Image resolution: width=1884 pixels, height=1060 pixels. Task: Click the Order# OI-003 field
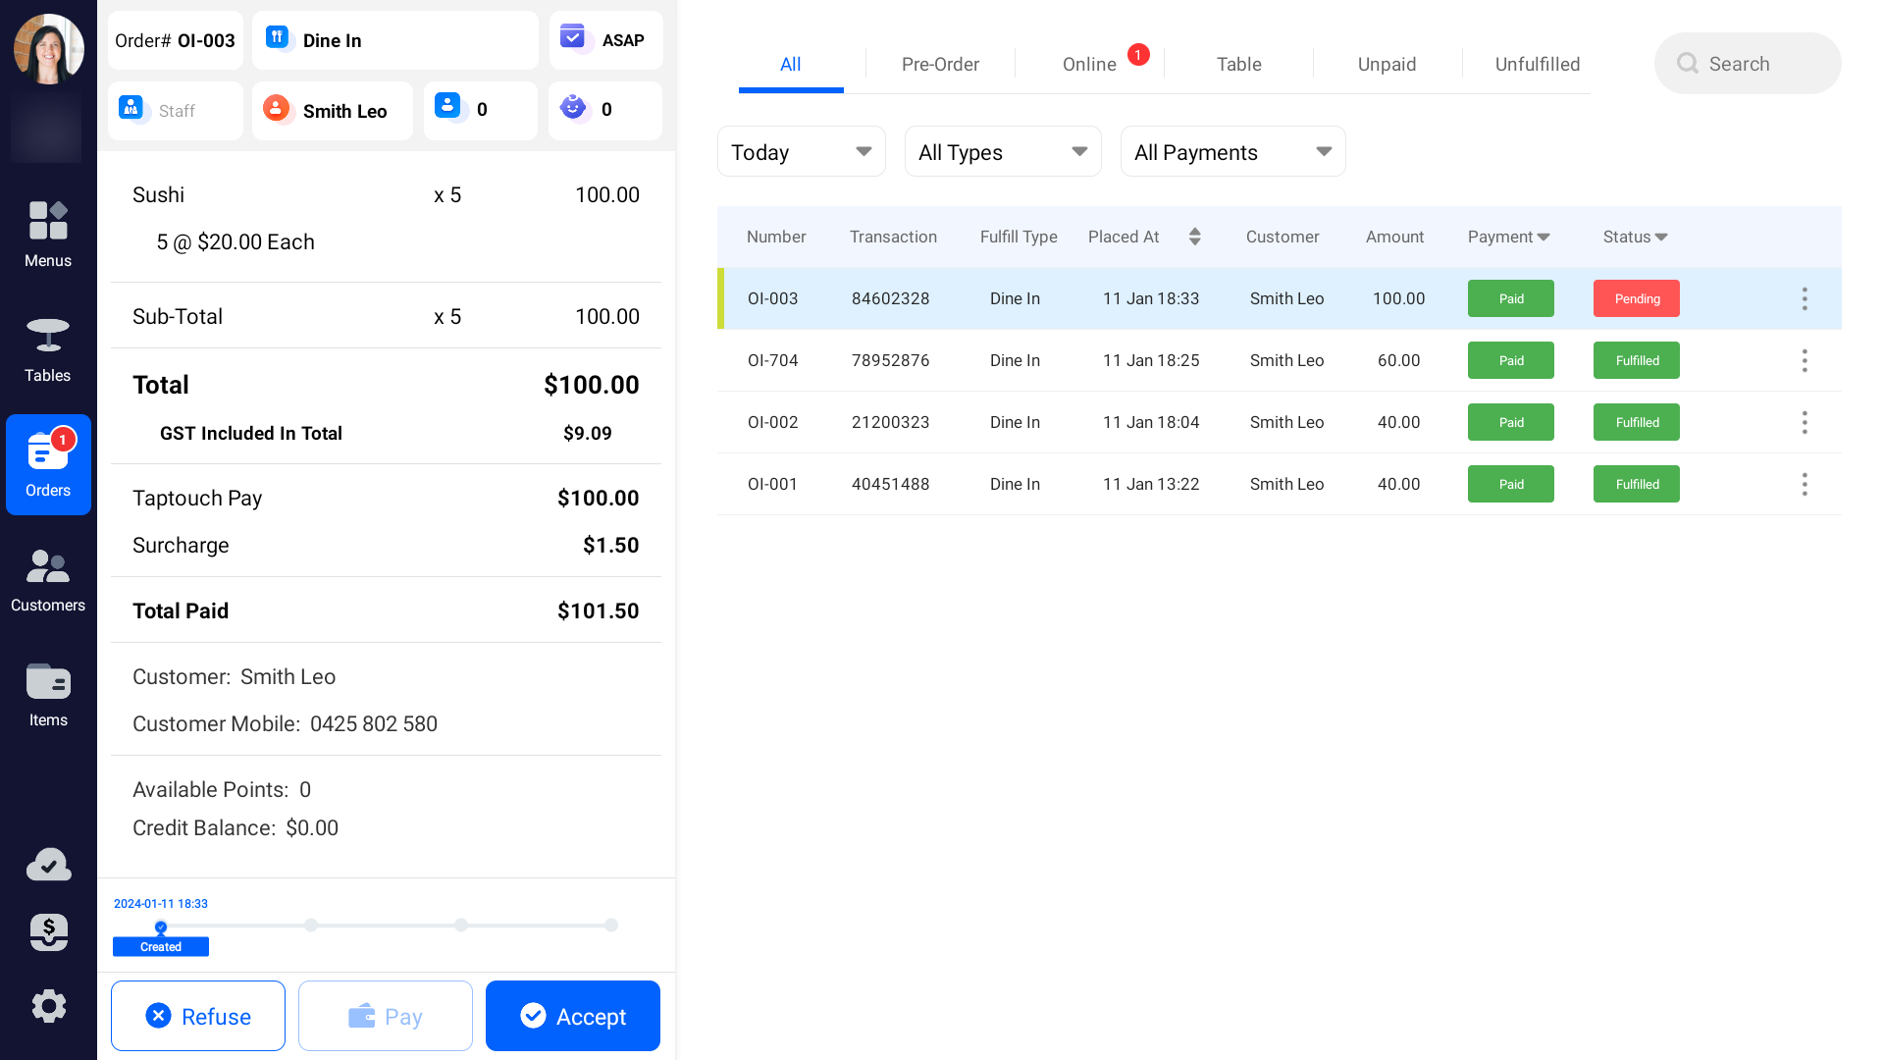176,40
